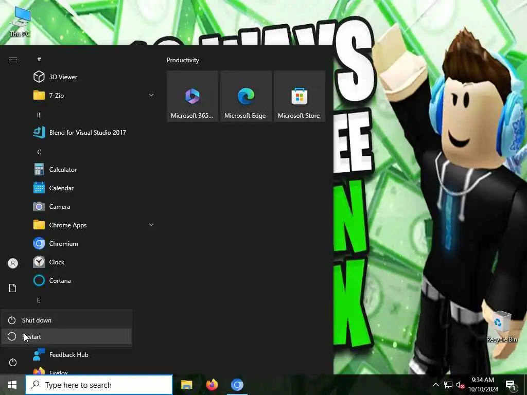Open the Action Center notifications icon
This screenshot has height=395, width=527.
pos(511,385)
